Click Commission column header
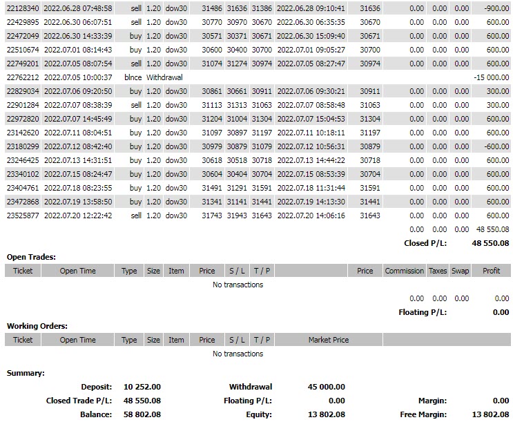The width and height of the screenshot is (513, 422). click(x=405, y=271)
